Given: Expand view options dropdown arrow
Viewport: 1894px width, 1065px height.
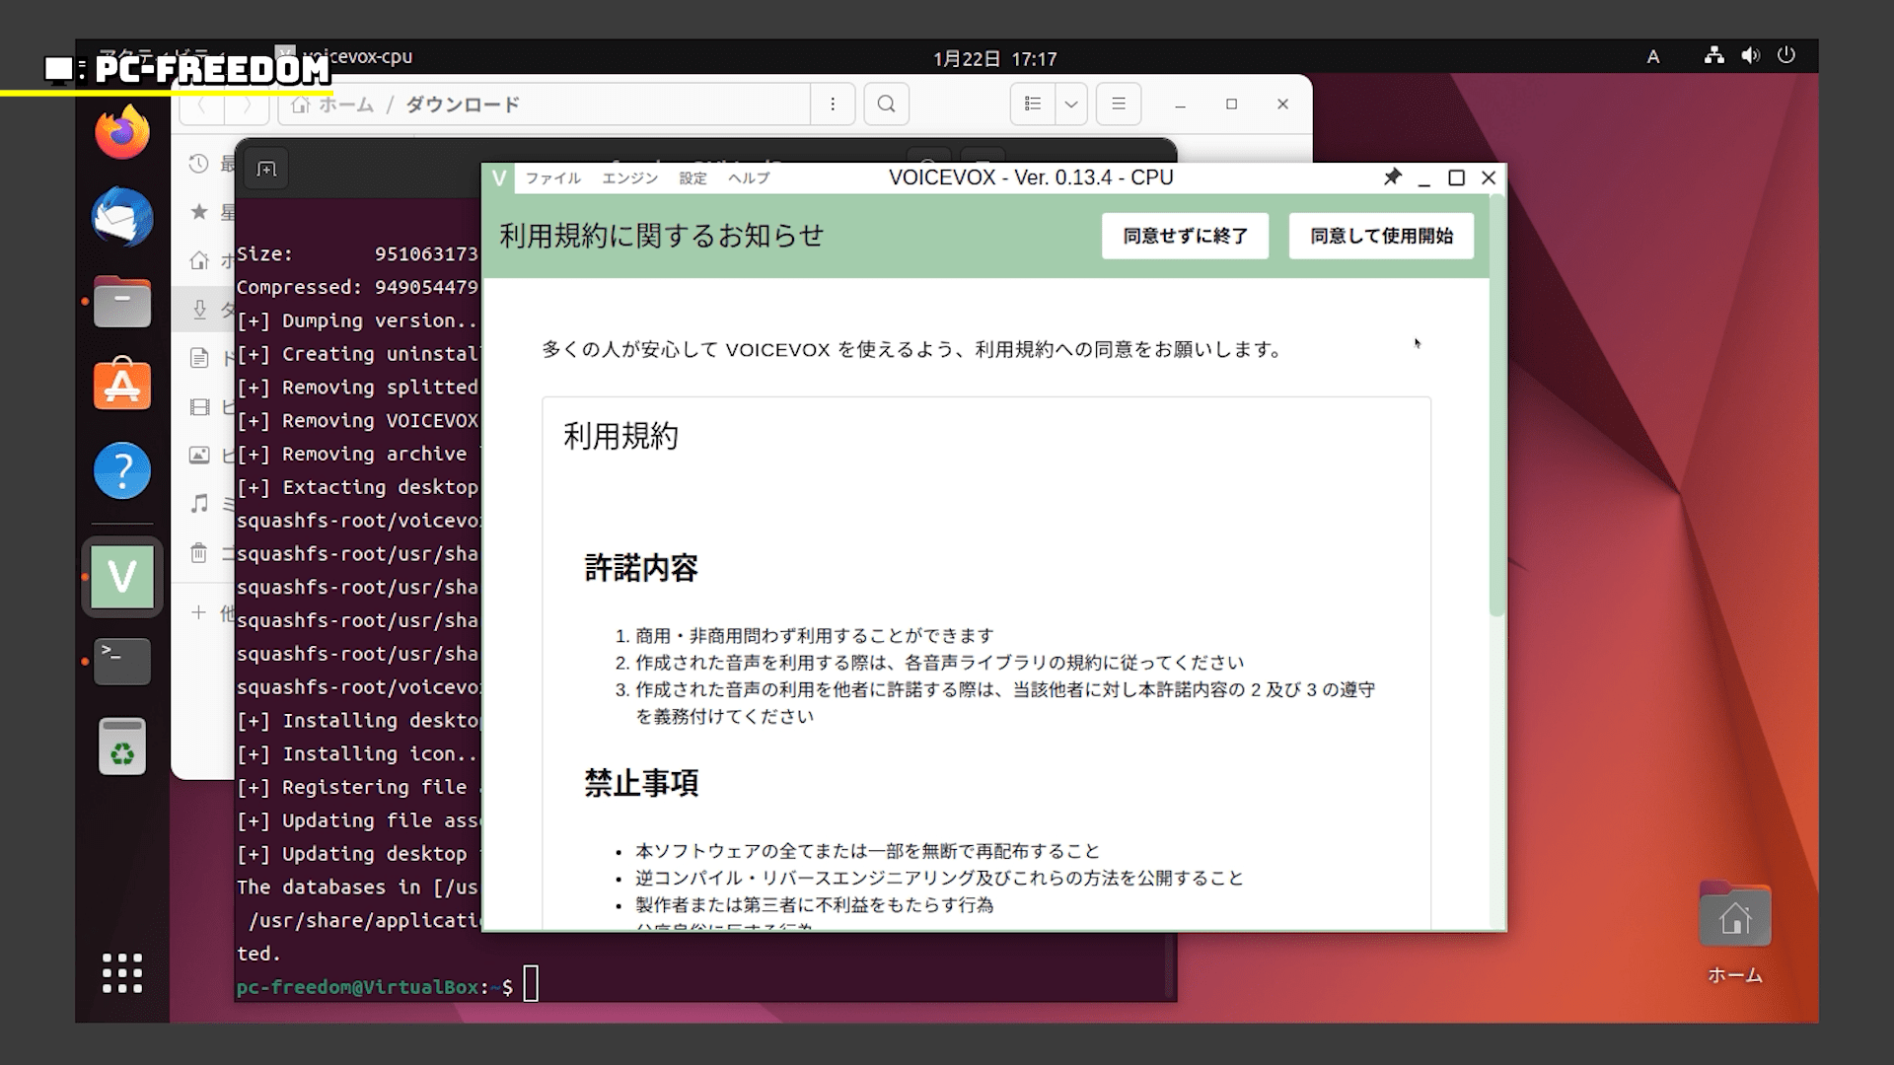Looking at the screenshot, I should click(1070, 105).
